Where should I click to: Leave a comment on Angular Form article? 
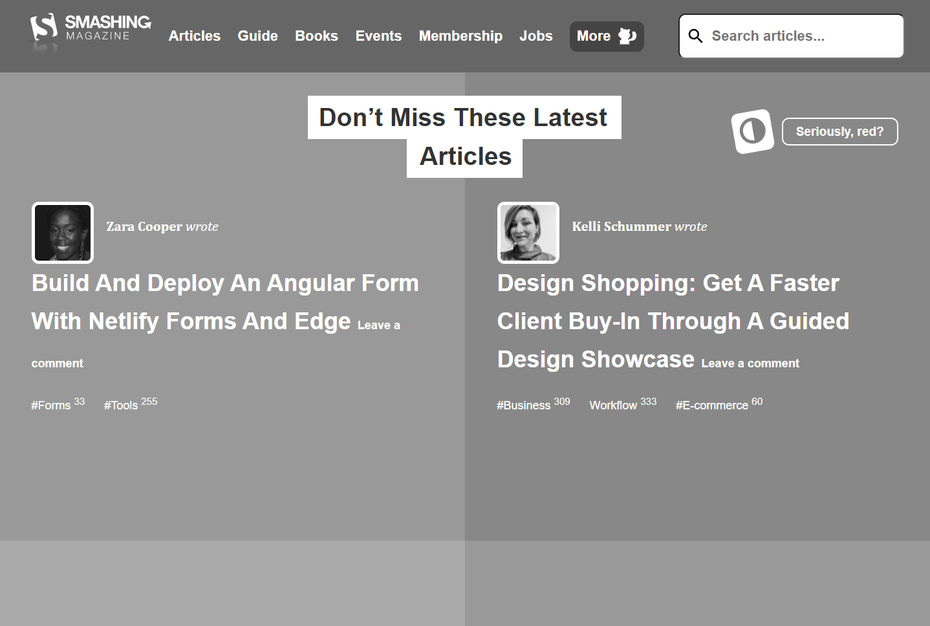click(379, 325)
